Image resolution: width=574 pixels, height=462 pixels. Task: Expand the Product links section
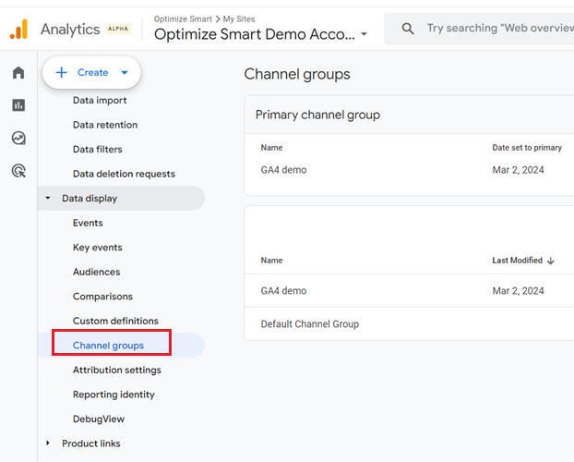48,443
